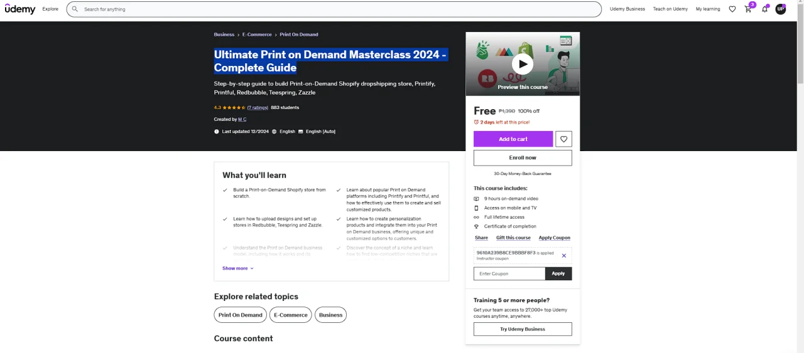
Task: Open Print On Demand breadcrumb
Action: [x=299, y=34]
